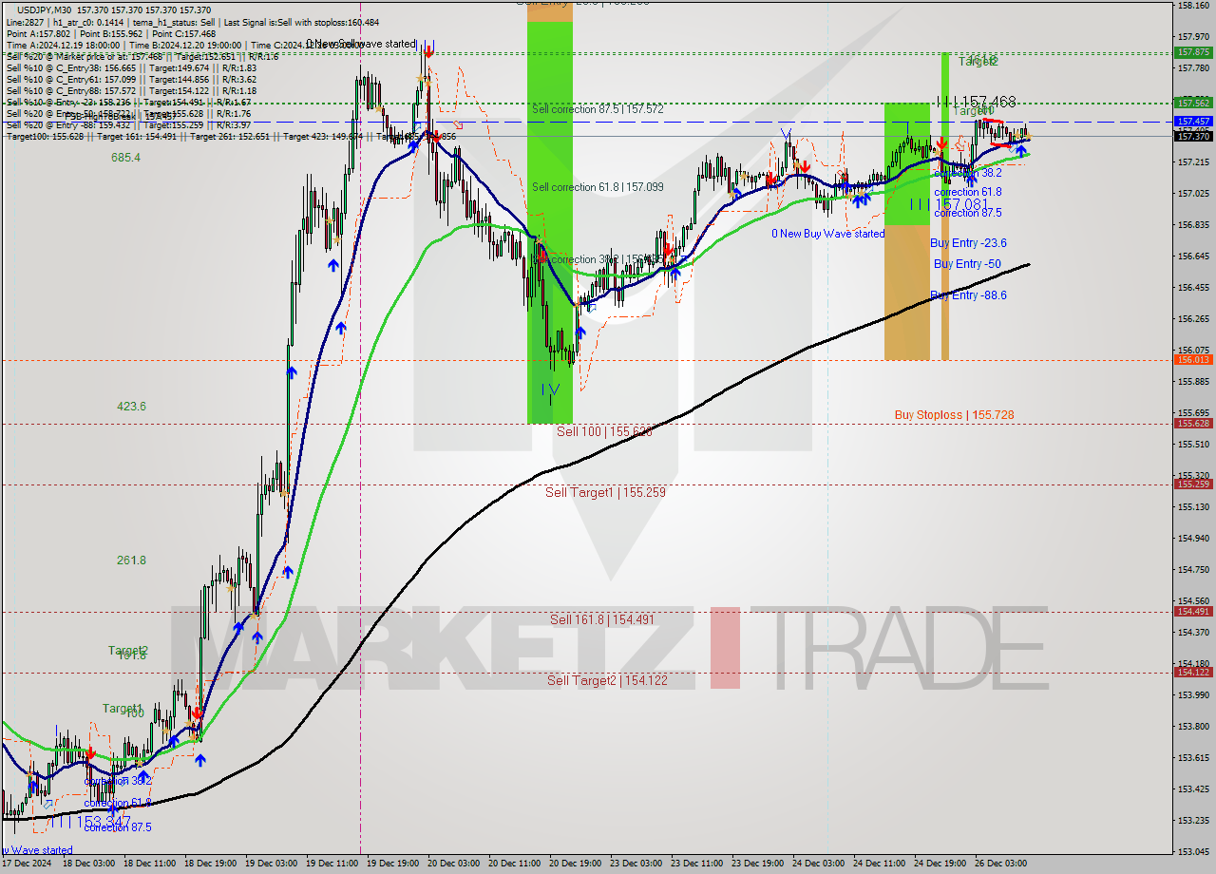Click the red 154.122 price tag on axis
Screen dimensions: 1216x874
coord(1193,673)
